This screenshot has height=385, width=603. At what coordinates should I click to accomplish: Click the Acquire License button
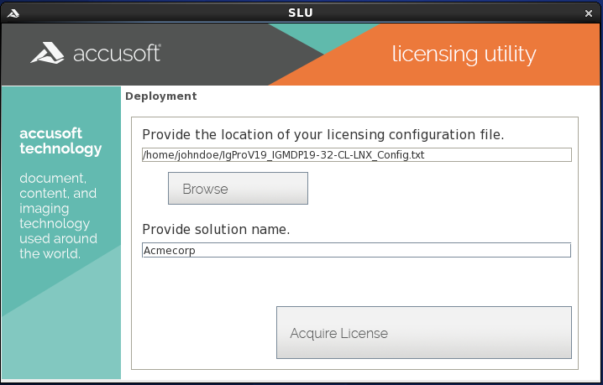click(x=423, y=333)
